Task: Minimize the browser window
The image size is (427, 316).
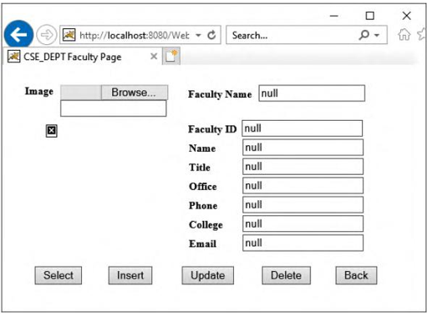Action: point(334,16)
